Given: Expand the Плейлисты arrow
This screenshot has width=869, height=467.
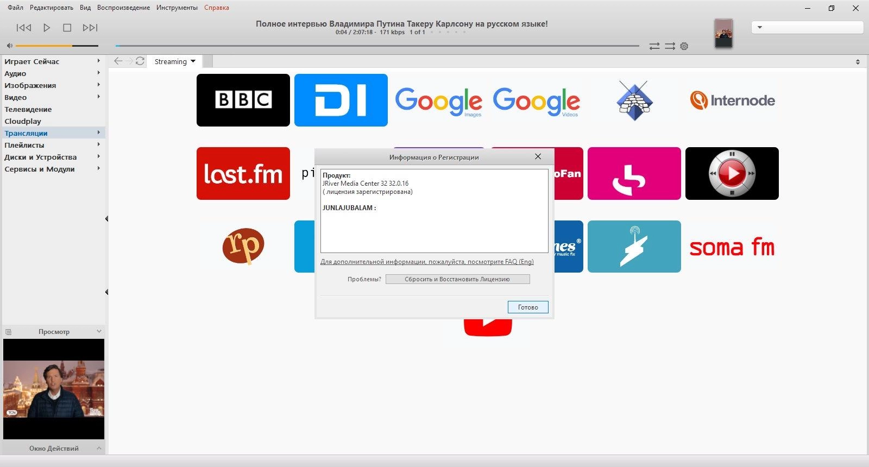Looking at the screenshot, I should [x=99, y=144].
